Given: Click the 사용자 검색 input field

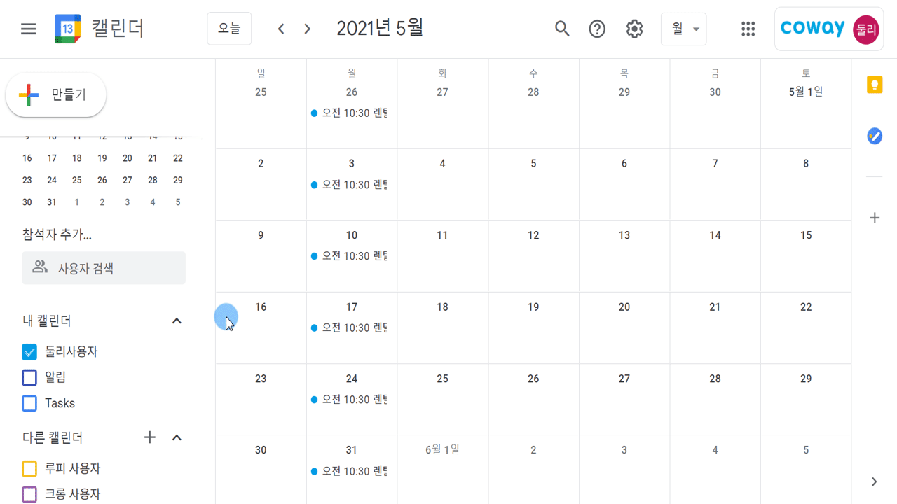Looking at the screenshot, I should pos(104,268).
